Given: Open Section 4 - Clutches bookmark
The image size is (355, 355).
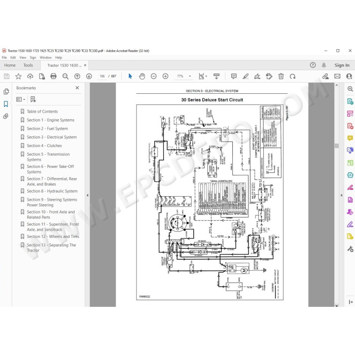Looking at the screenshot, I should click(x=44, y=146).
